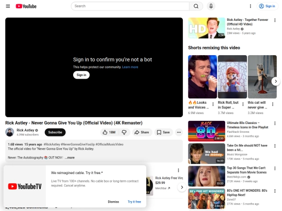Dislike the video with thumbs-down icon
The image size is (282, 211).
pos(124,132)
